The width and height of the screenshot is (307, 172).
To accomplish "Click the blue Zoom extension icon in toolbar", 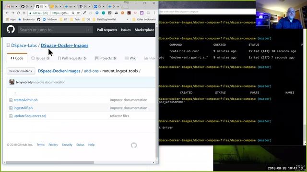I will point(97,13).
